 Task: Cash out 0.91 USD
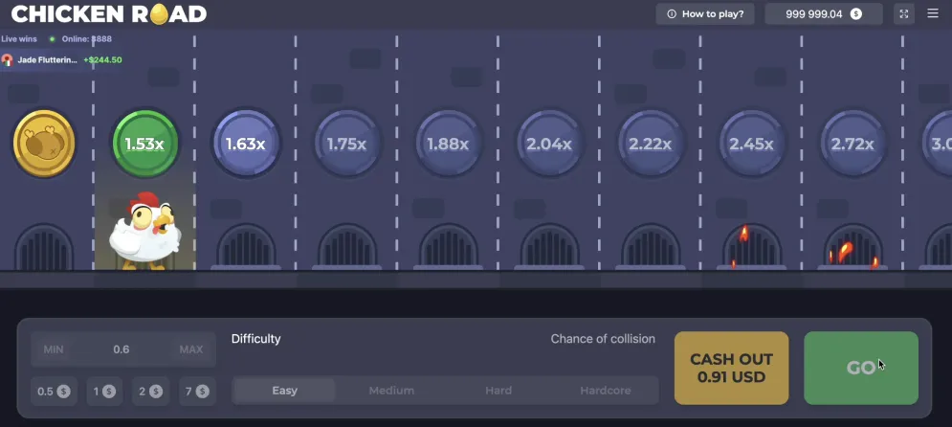(x=731, y=369)
